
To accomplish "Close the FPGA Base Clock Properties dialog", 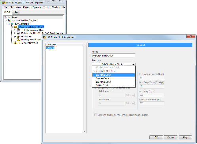I will [x=191, y=36].
